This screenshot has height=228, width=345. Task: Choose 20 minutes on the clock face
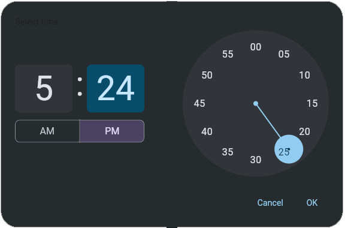click(304, 131)
